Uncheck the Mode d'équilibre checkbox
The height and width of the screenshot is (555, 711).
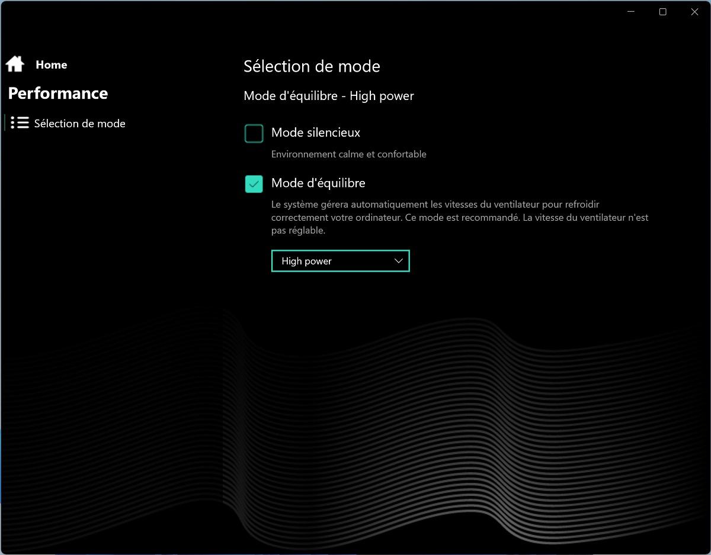(x=254, y=184)
